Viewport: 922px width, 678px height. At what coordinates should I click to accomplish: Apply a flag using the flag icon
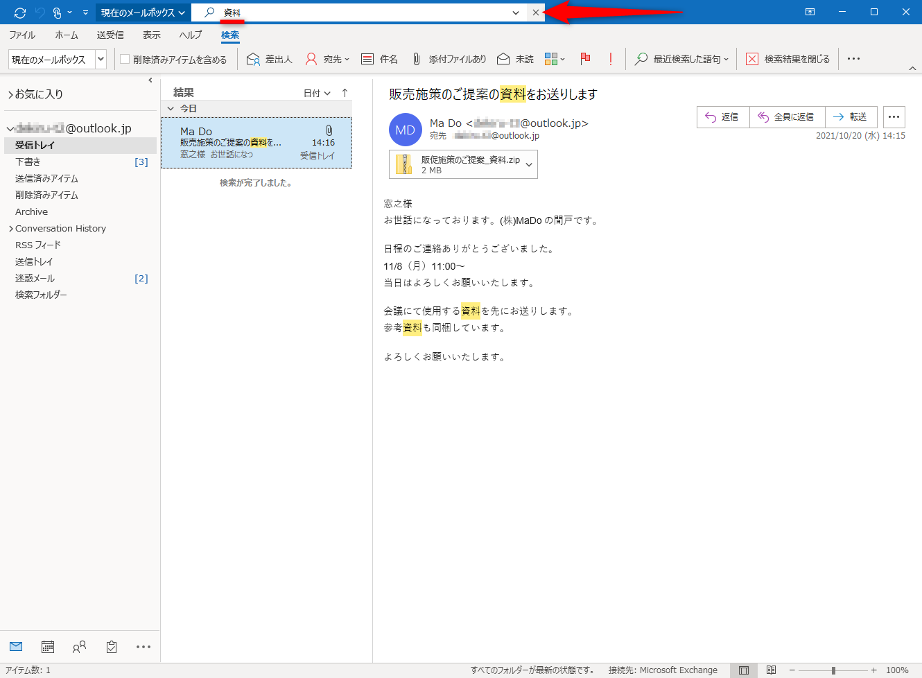point(585,59)
